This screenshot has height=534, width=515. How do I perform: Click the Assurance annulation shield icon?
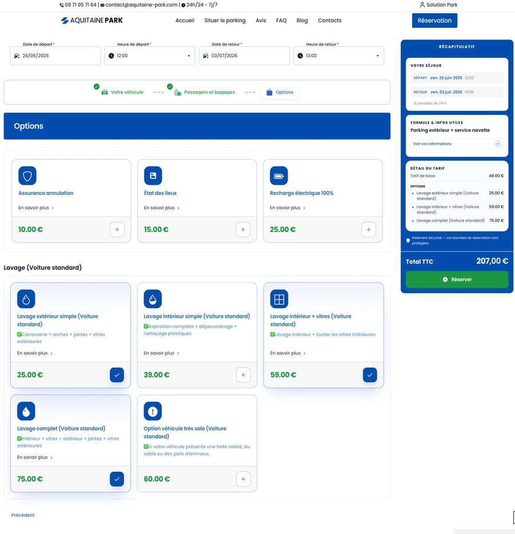tap(27, 176)
